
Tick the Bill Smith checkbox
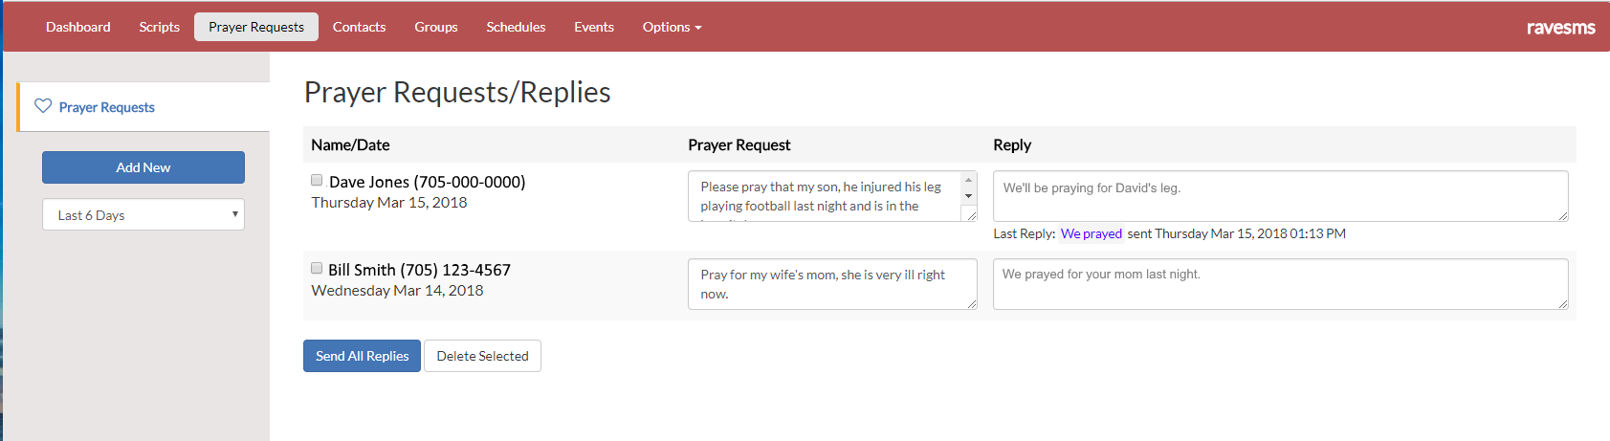point(317,268)
